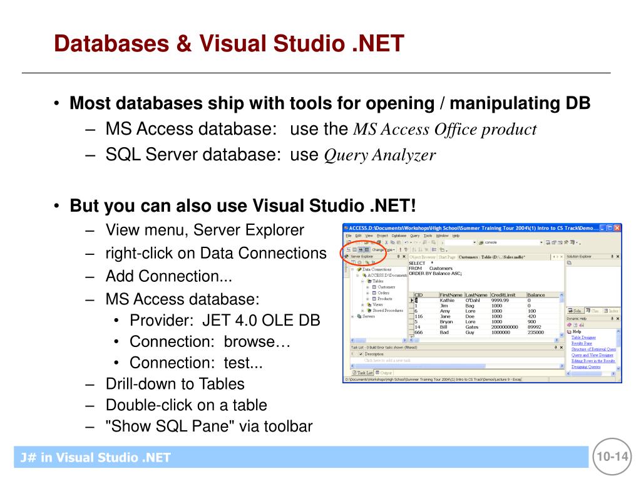The image size is (641, 481).
Task: Click Connect to Server icon in Server Explorer
Action: [x=373, y=262]
